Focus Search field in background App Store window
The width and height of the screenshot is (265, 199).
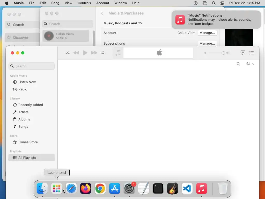tap(22, 25)
